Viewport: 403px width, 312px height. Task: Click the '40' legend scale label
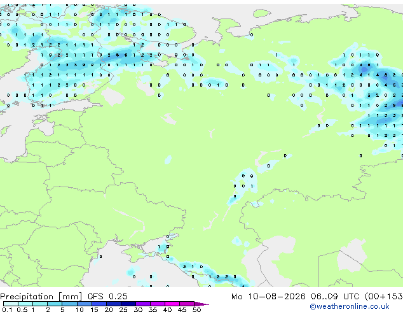point(167,309)
